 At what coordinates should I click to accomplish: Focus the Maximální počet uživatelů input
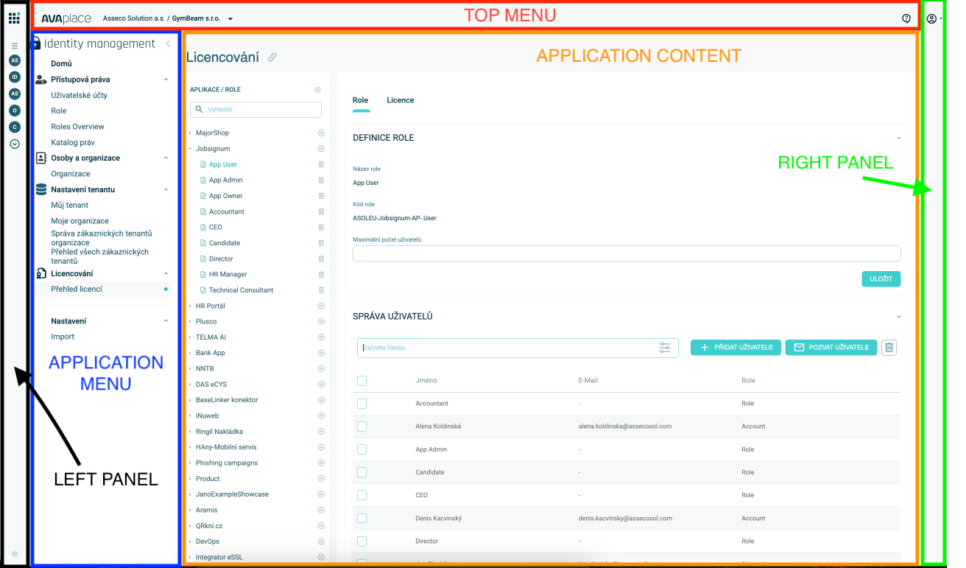[627, 253]
